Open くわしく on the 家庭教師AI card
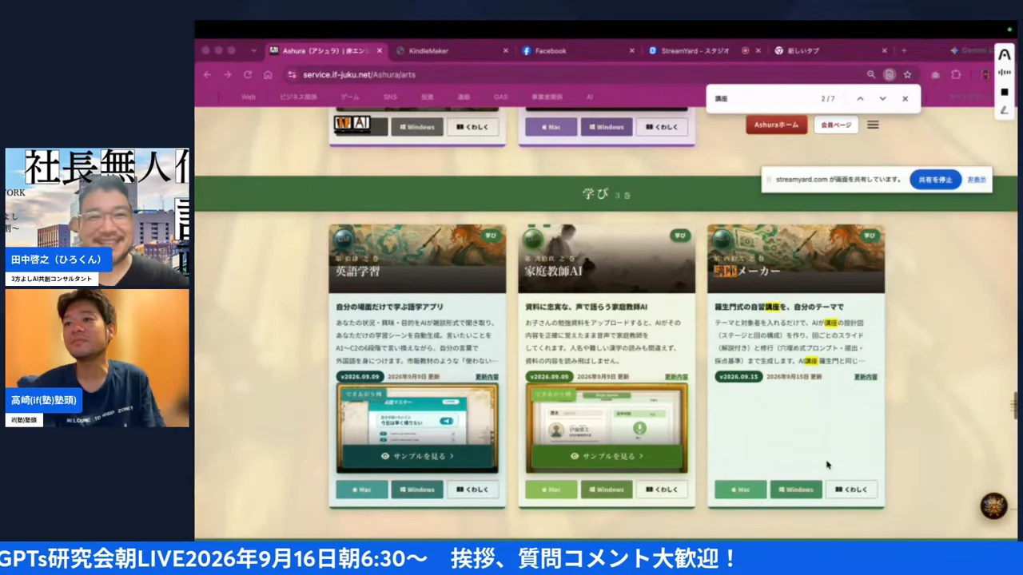Viewport: 1023px width, 575px height. 662,490
